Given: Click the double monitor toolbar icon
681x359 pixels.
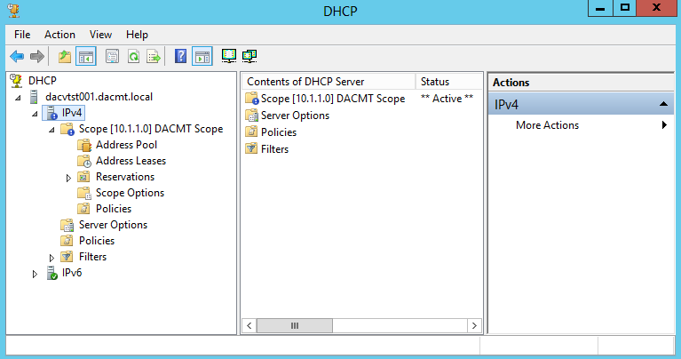Looking at the screenshot, I should coord(249,56).
